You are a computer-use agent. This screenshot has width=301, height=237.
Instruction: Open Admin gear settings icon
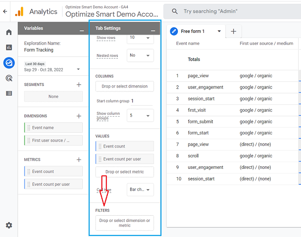[9, 225]
